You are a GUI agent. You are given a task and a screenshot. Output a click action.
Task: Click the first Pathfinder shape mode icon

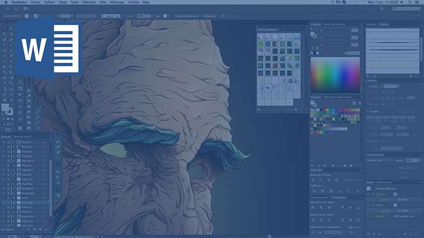click(313, 180)
